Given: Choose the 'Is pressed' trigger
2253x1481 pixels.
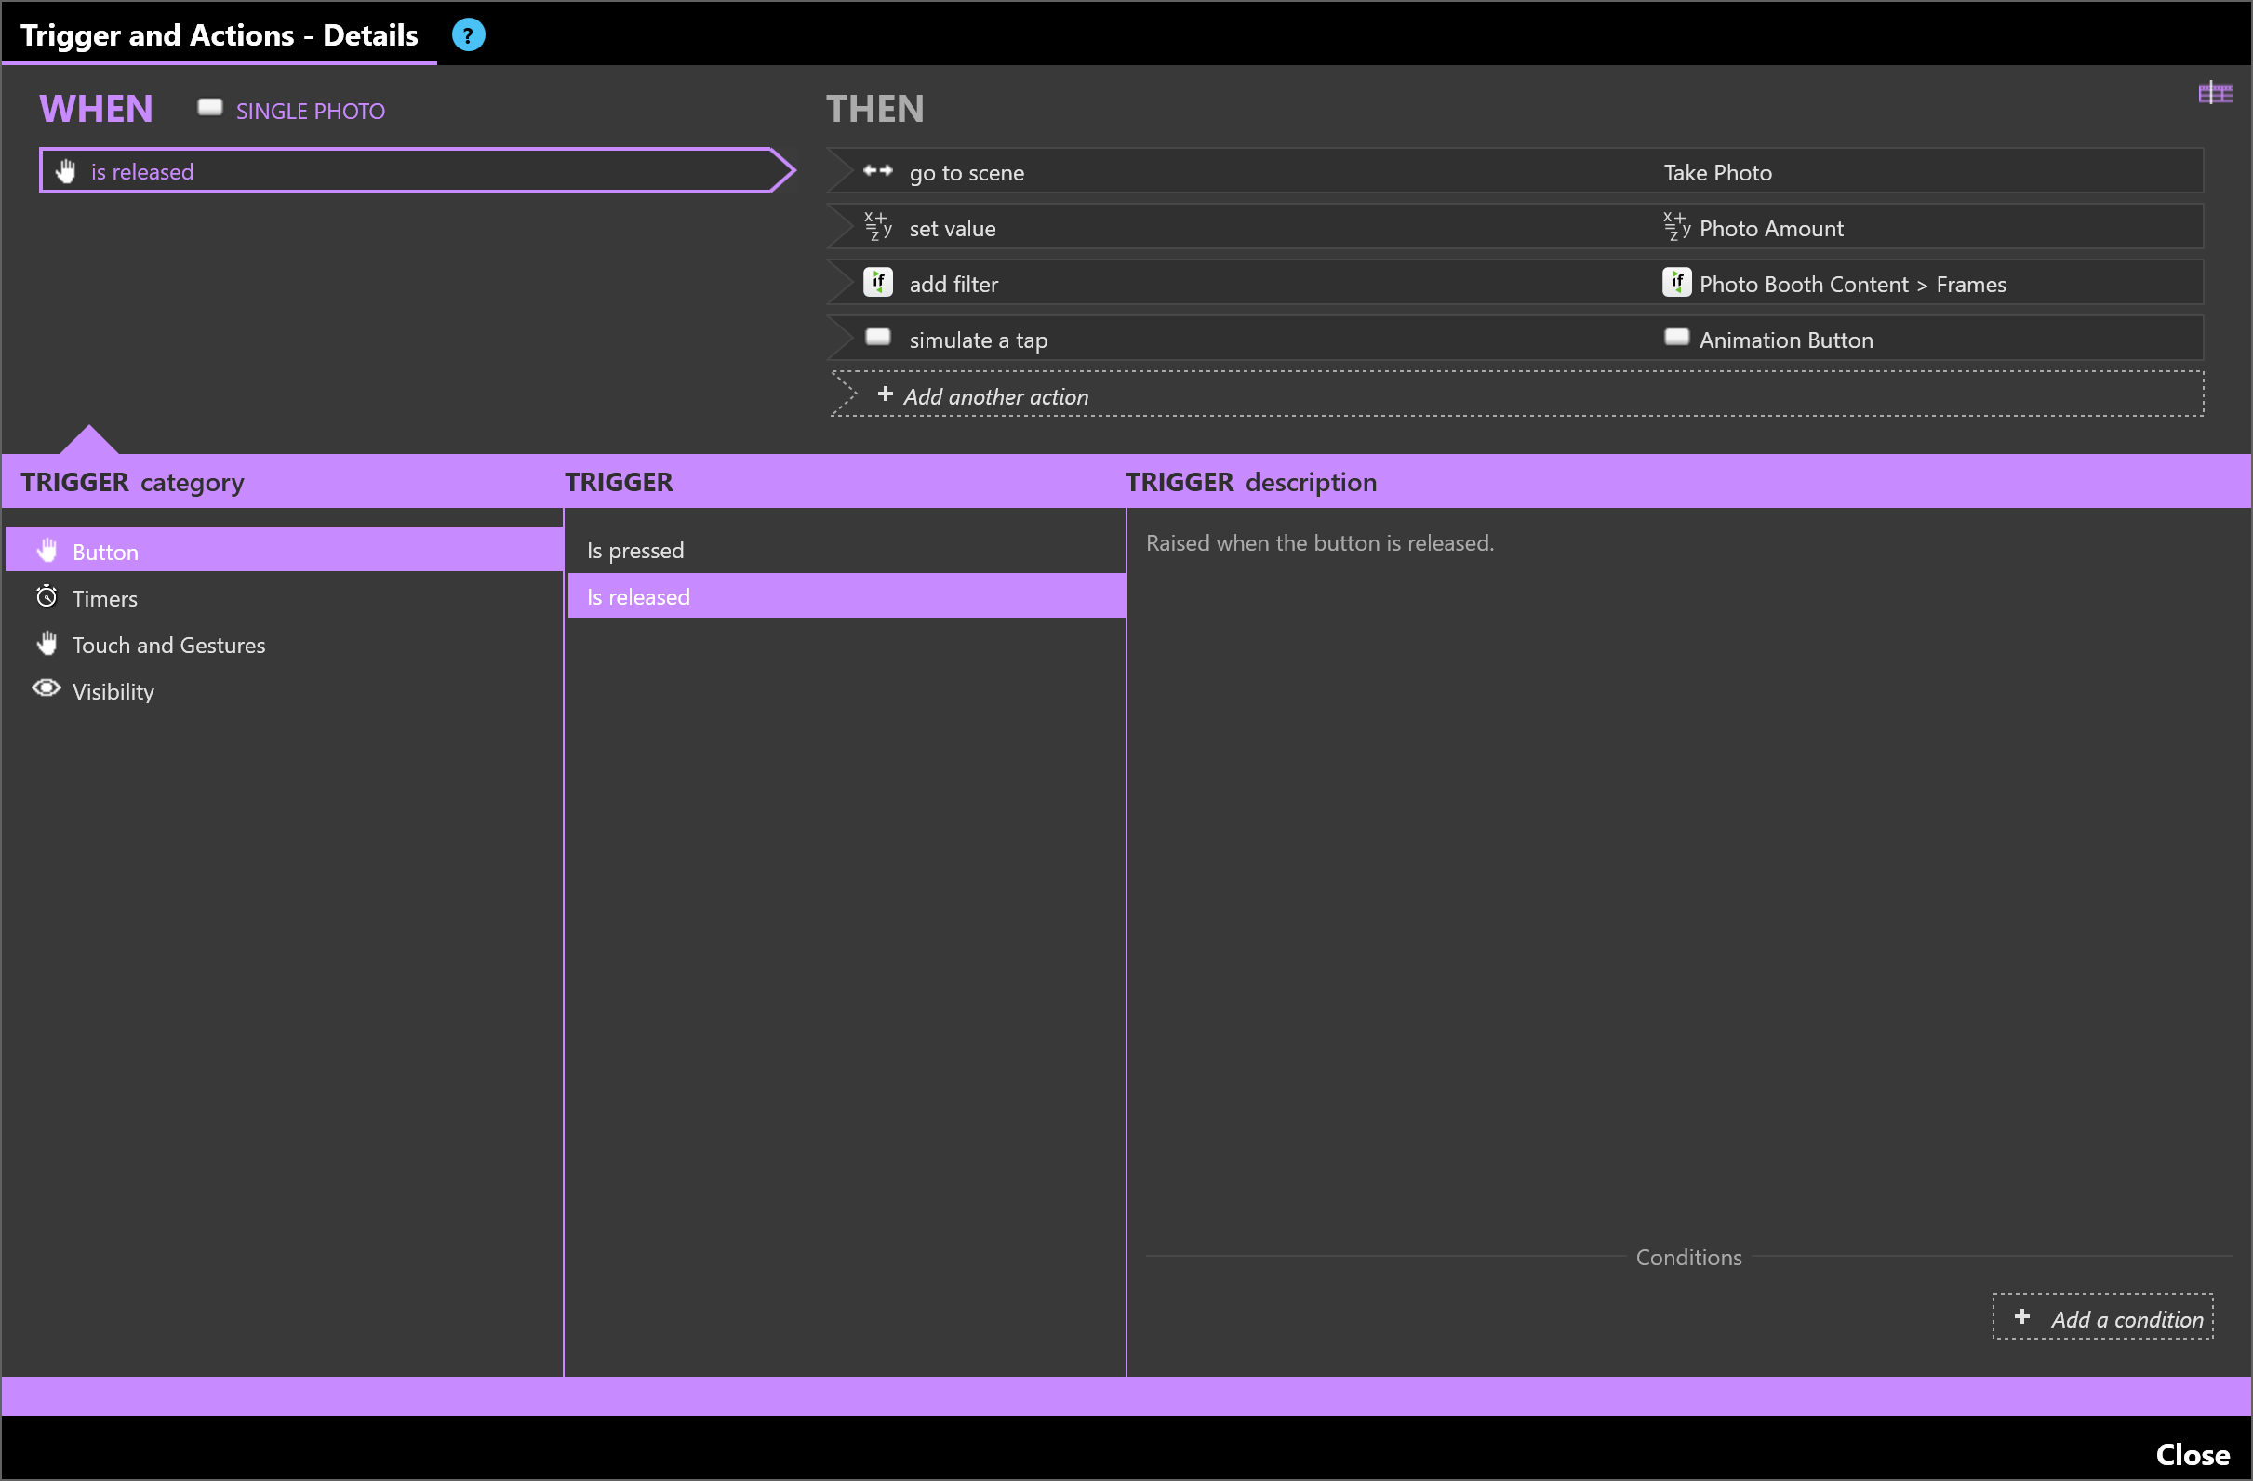Looking at the screenshot, I should click(634, 550).
